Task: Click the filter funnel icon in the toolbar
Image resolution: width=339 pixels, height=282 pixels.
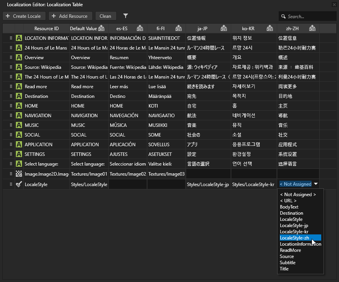Action: point(125,16)
